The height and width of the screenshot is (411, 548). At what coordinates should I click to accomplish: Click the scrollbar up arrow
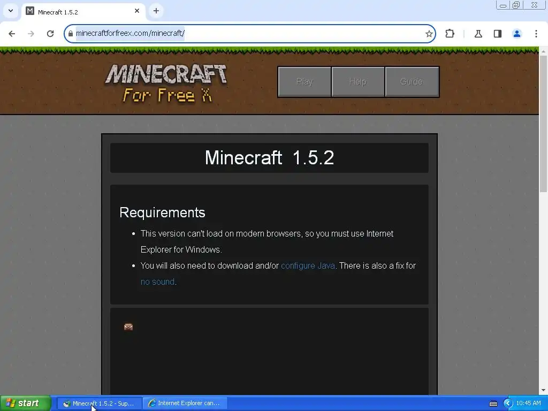pyautogui.click(x=543, y=51)
